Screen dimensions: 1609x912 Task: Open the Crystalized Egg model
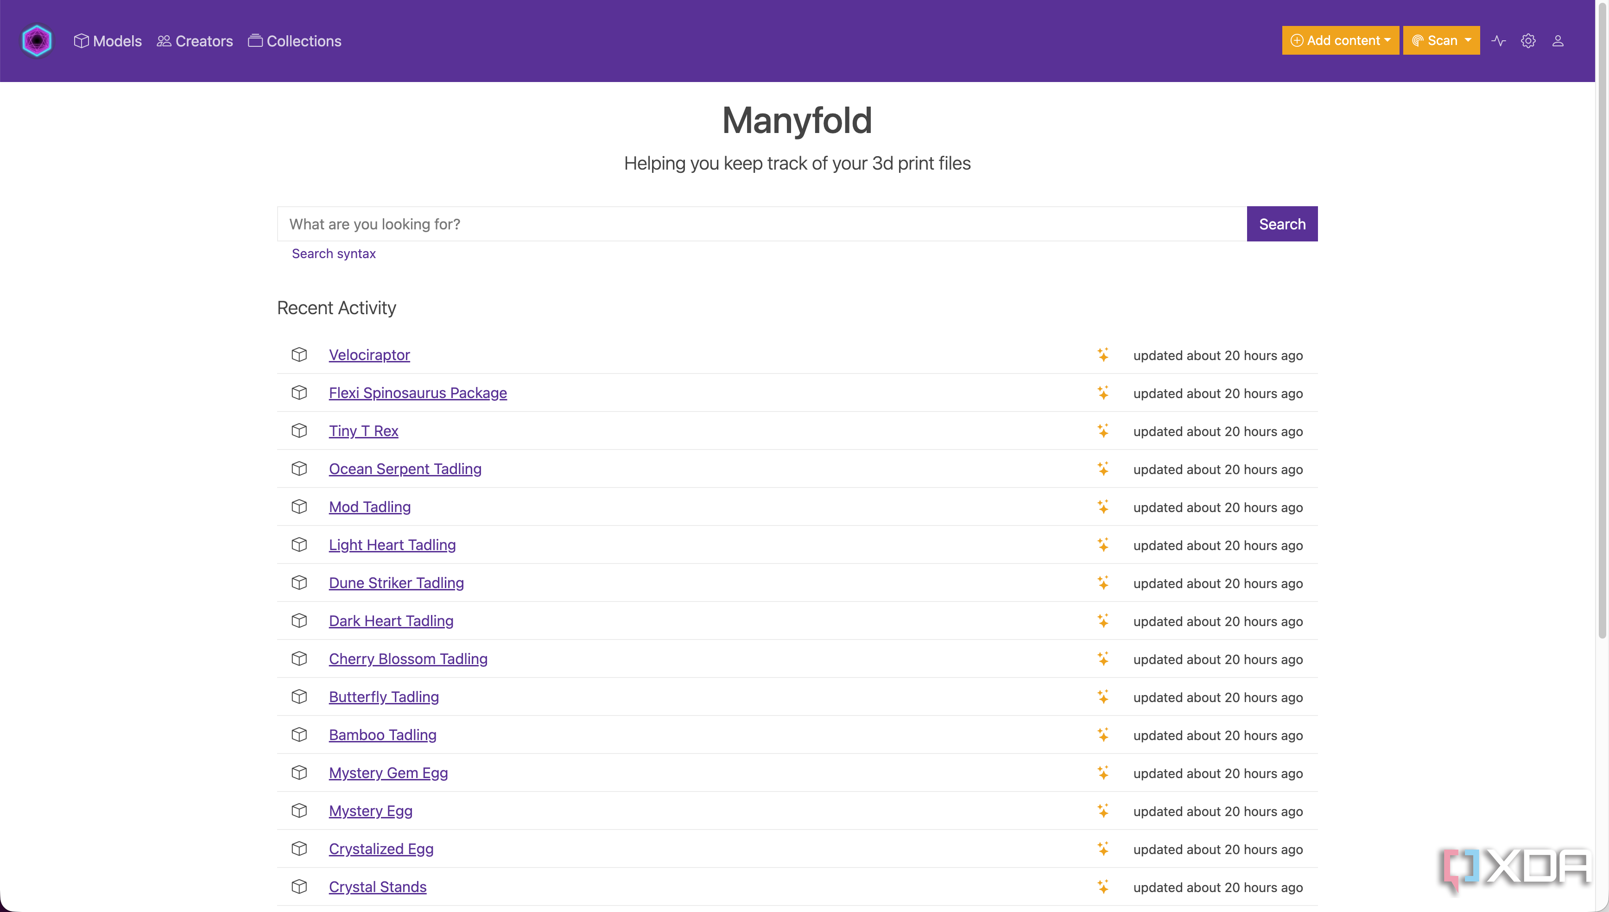tap(381, 849)
